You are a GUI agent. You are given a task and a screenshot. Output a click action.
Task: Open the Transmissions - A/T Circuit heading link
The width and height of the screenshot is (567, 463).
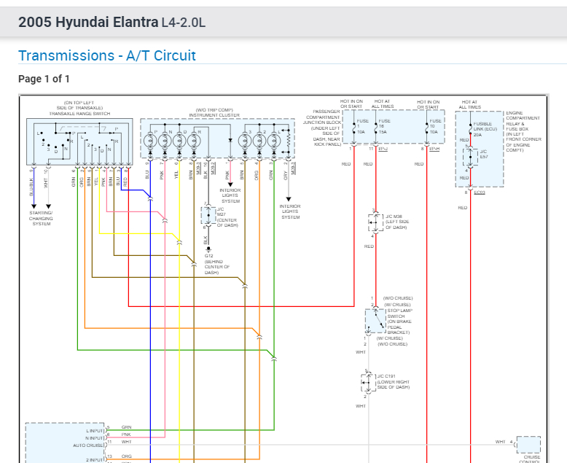[106, 55]
